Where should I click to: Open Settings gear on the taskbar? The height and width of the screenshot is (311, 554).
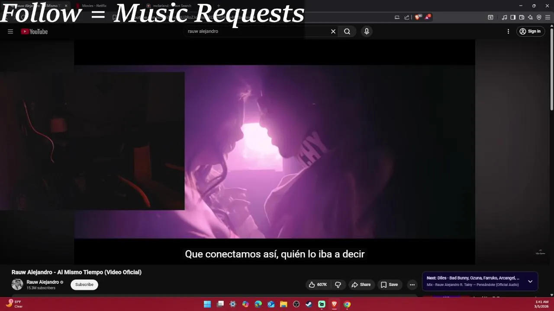click(x=233, y=304)
